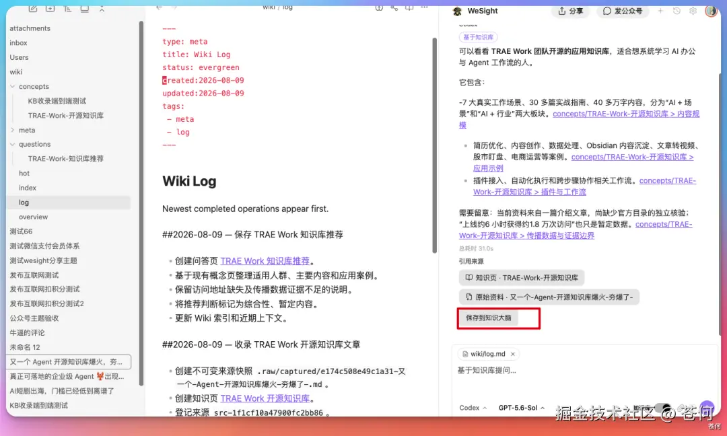Open note KB收录端到端测试 under concepts

(x=57, y=101)
